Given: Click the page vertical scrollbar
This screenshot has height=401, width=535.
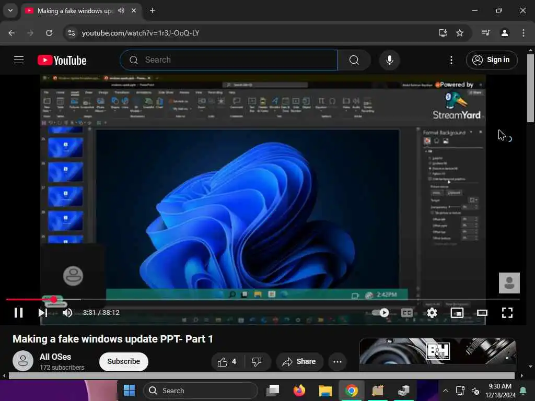Looking at the screenshot, I should point(530,88).
